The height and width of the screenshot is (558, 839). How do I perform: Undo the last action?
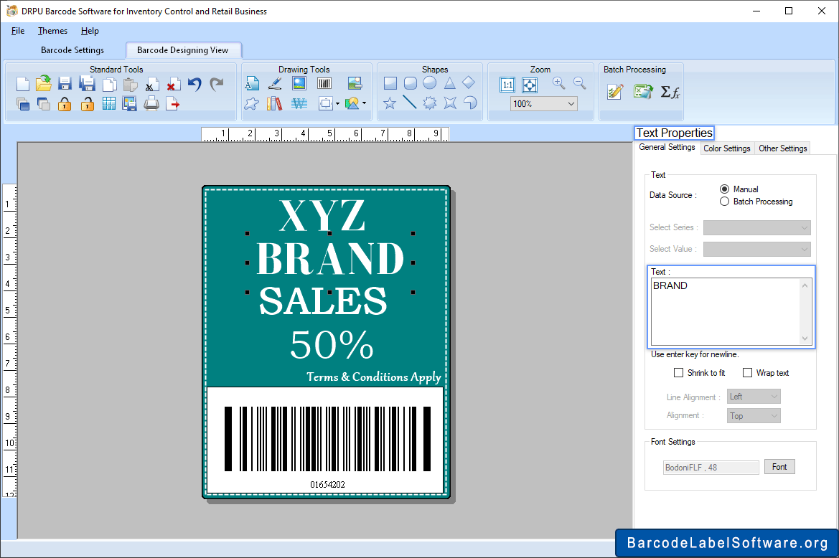click(x=194, y=84)
